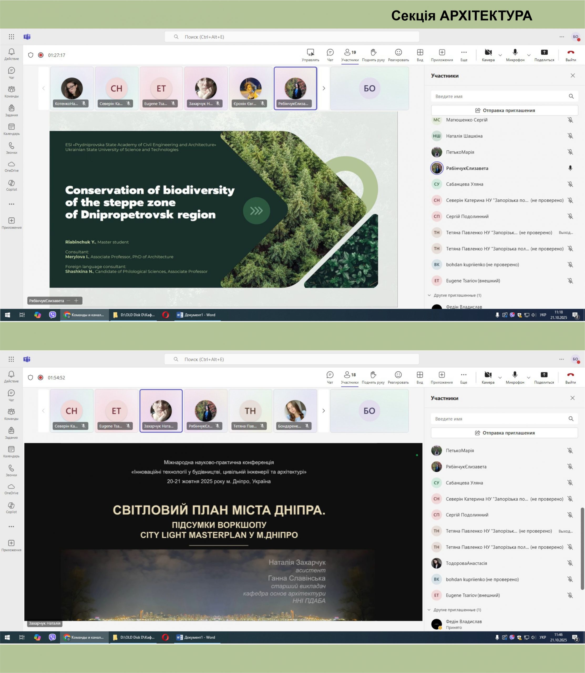Open Участники button showing 18 participants
585x673 pixels.
click(x=349, y=378)
